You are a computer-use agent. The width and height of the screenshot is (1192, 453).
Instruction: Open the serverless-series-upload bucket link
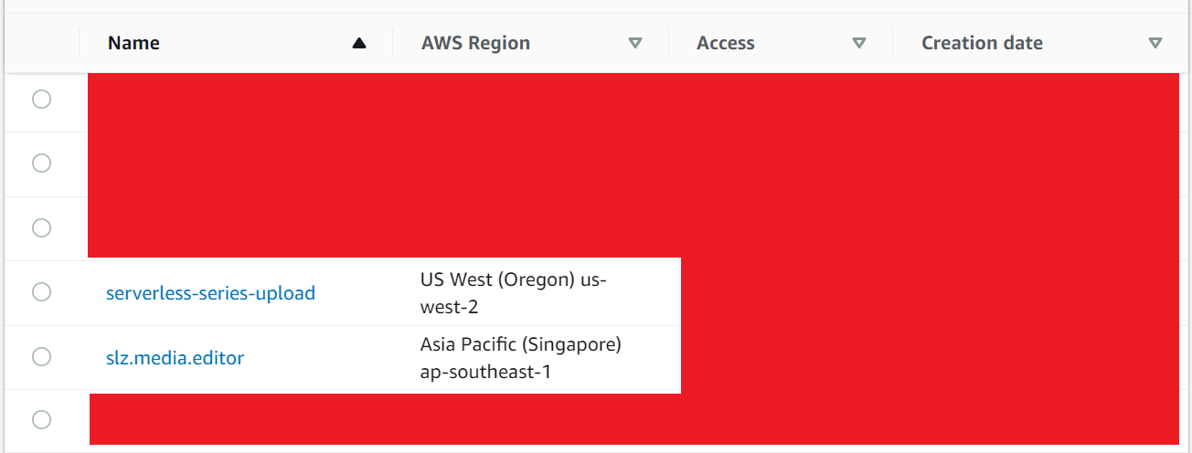pyautogui.click(x=210, y=293)
